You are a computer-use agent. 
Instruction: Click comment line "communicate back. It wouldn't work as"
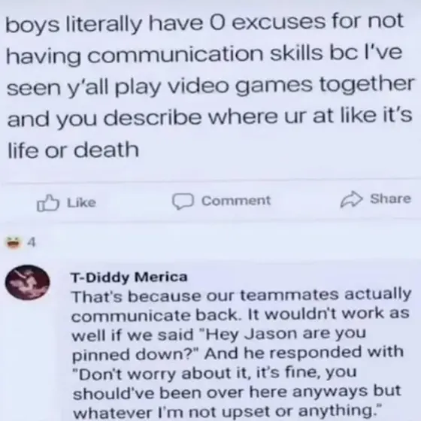(241, 315)
